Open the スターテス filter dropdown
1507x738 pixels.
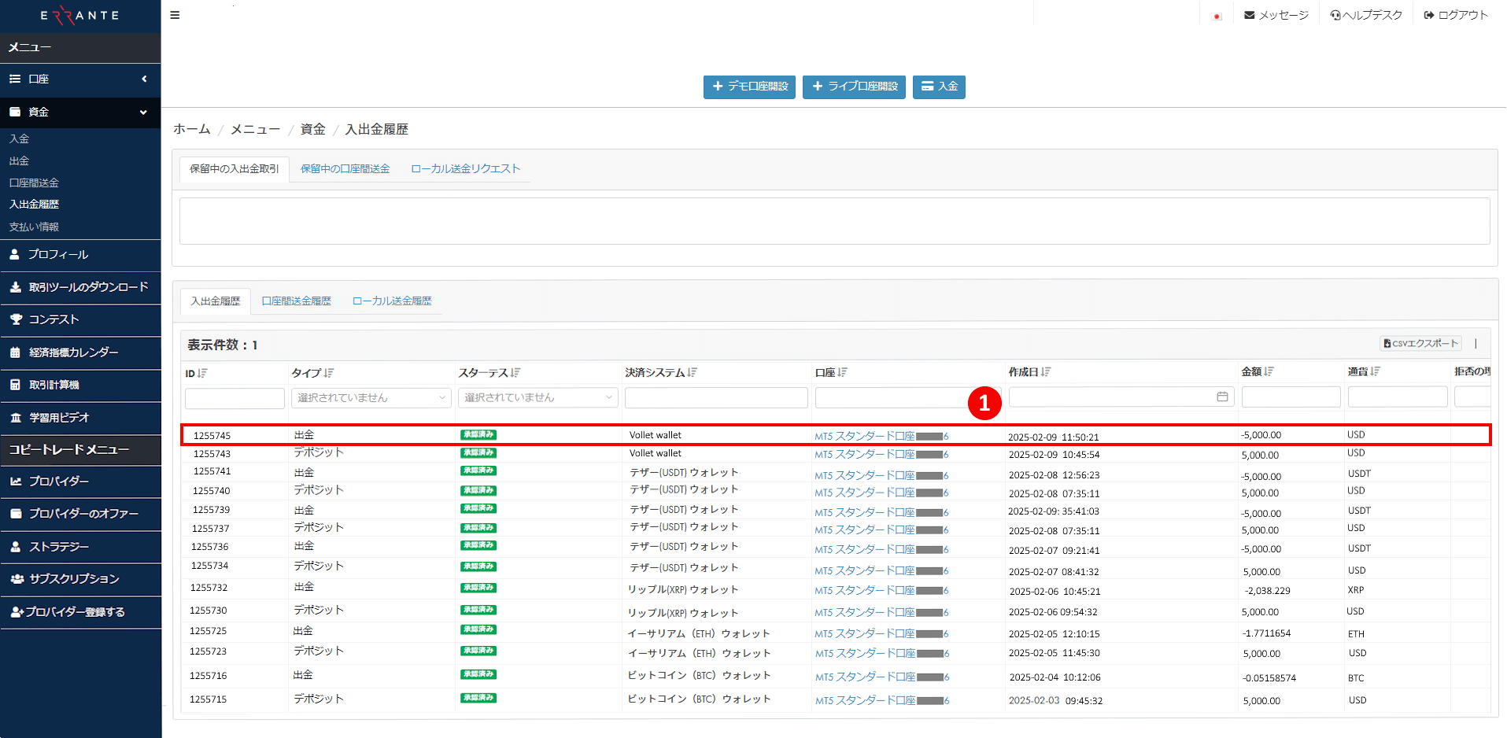pyautogui.click(x=537, y=397)
